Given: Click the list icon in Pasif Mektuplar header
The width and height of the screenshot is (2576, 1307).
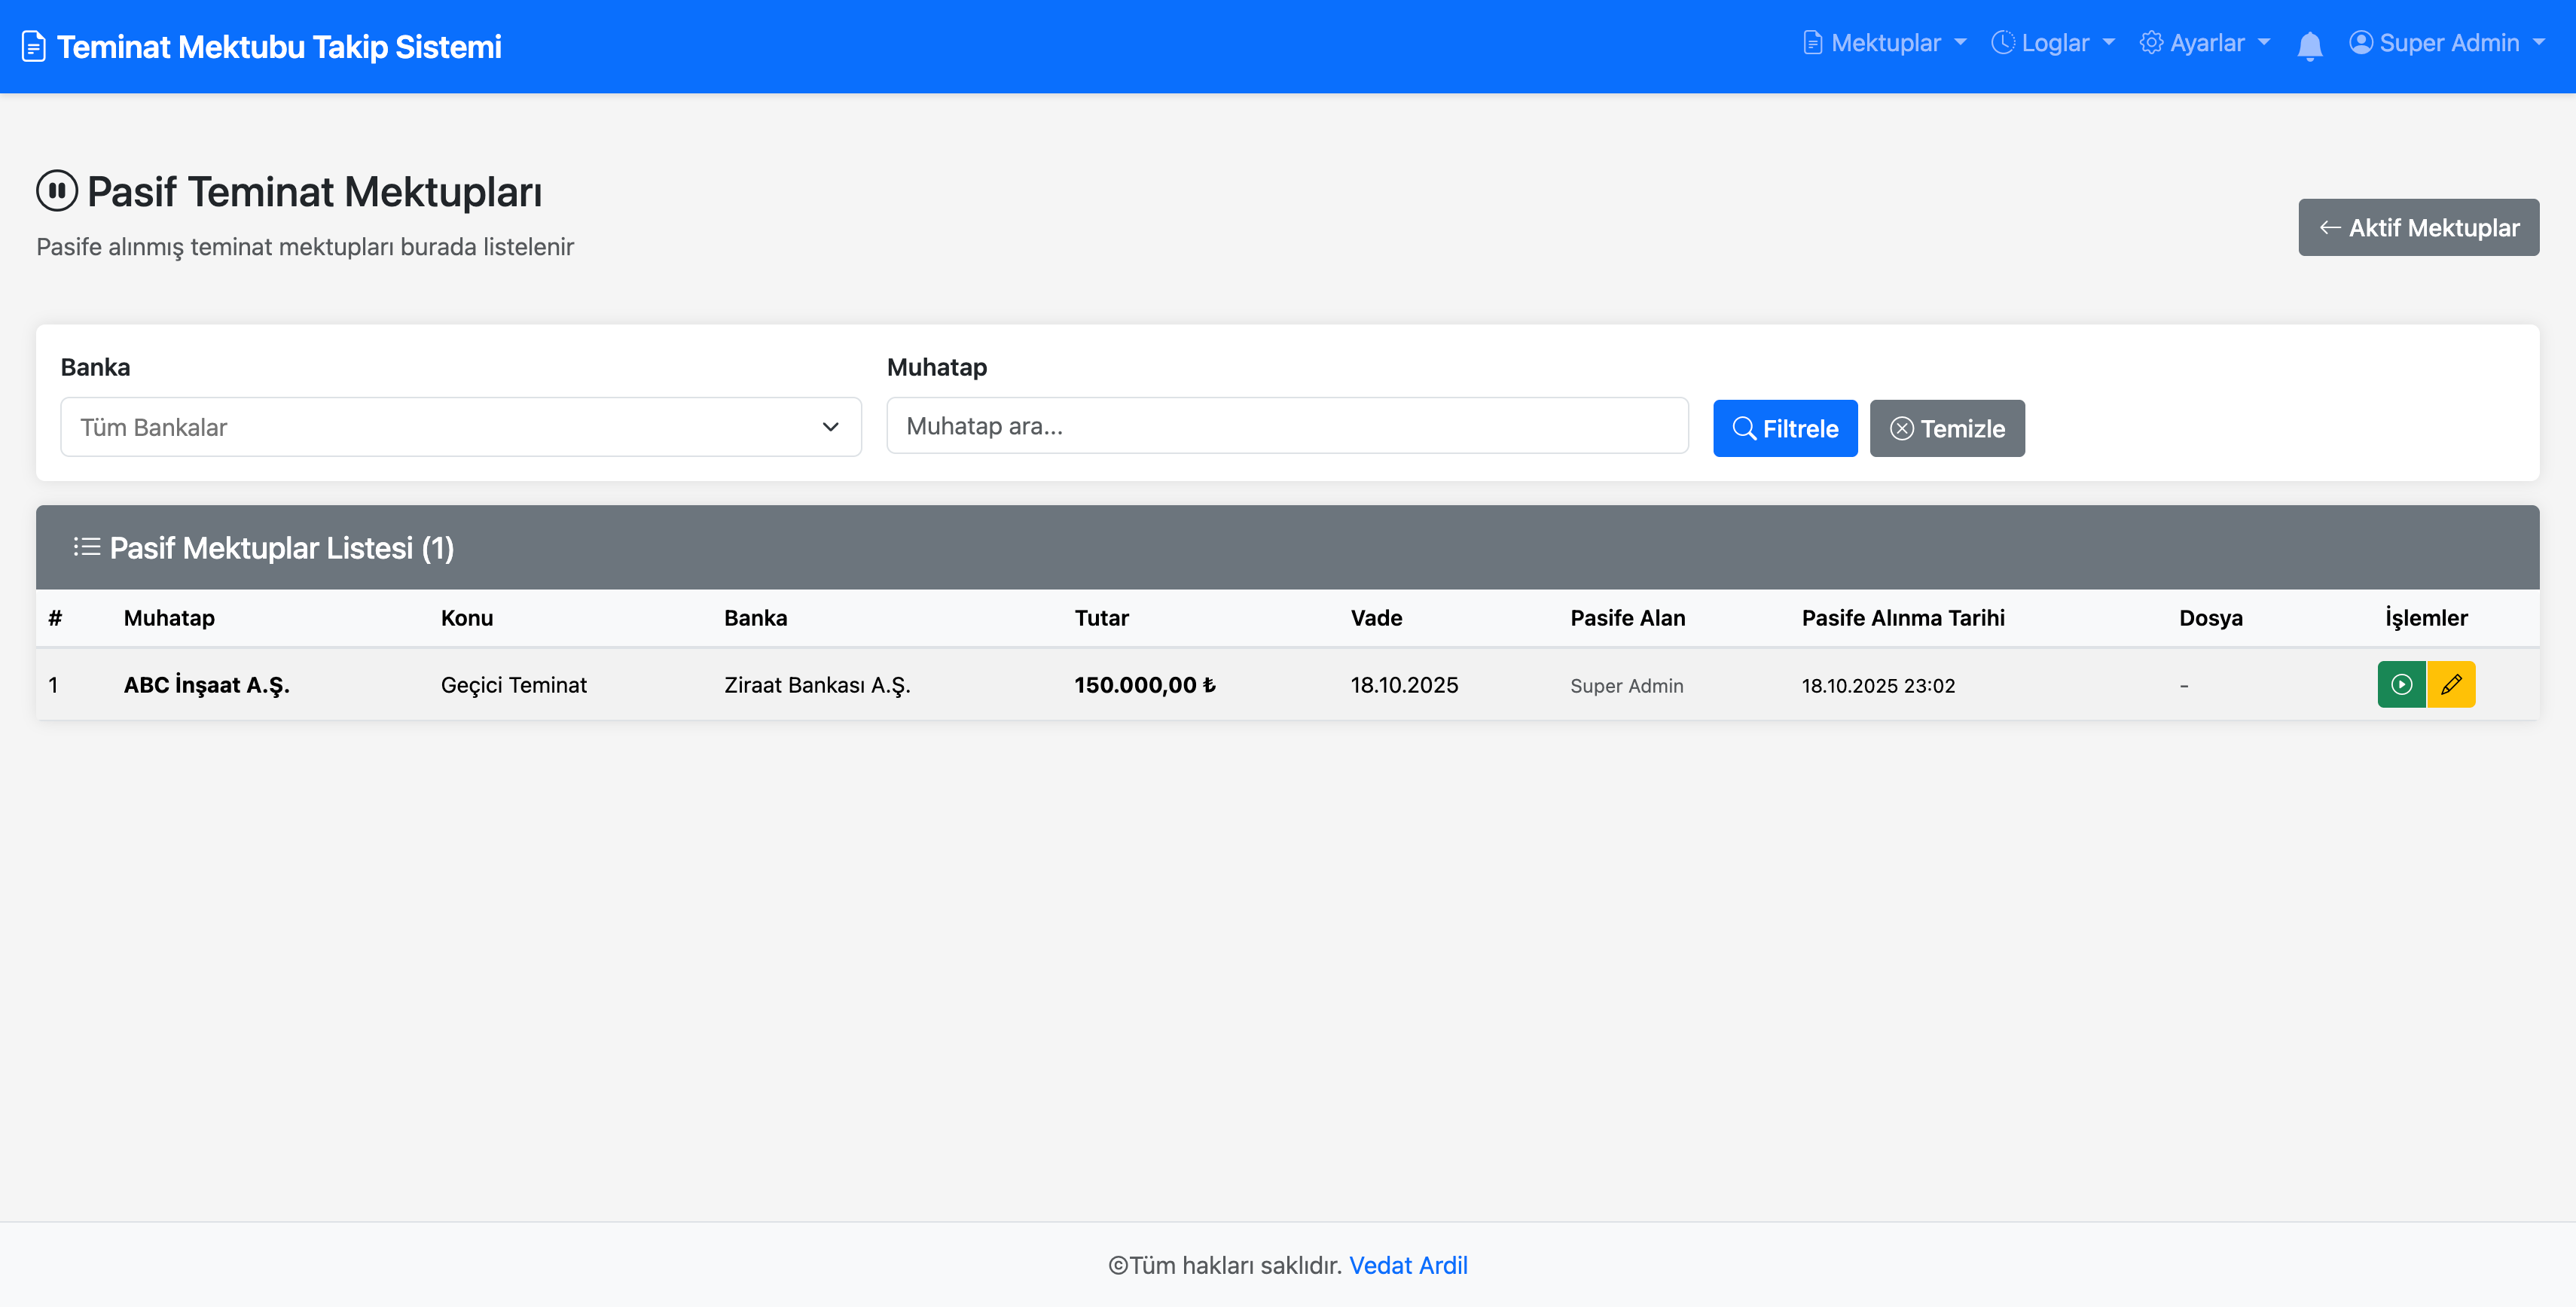Looking at the screenshot, I should tap(86, 547).
